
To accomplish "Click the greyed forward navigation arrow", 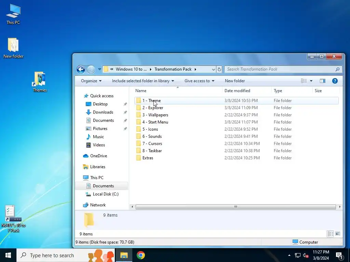I will pyautogui.click(x=91, y=70).
